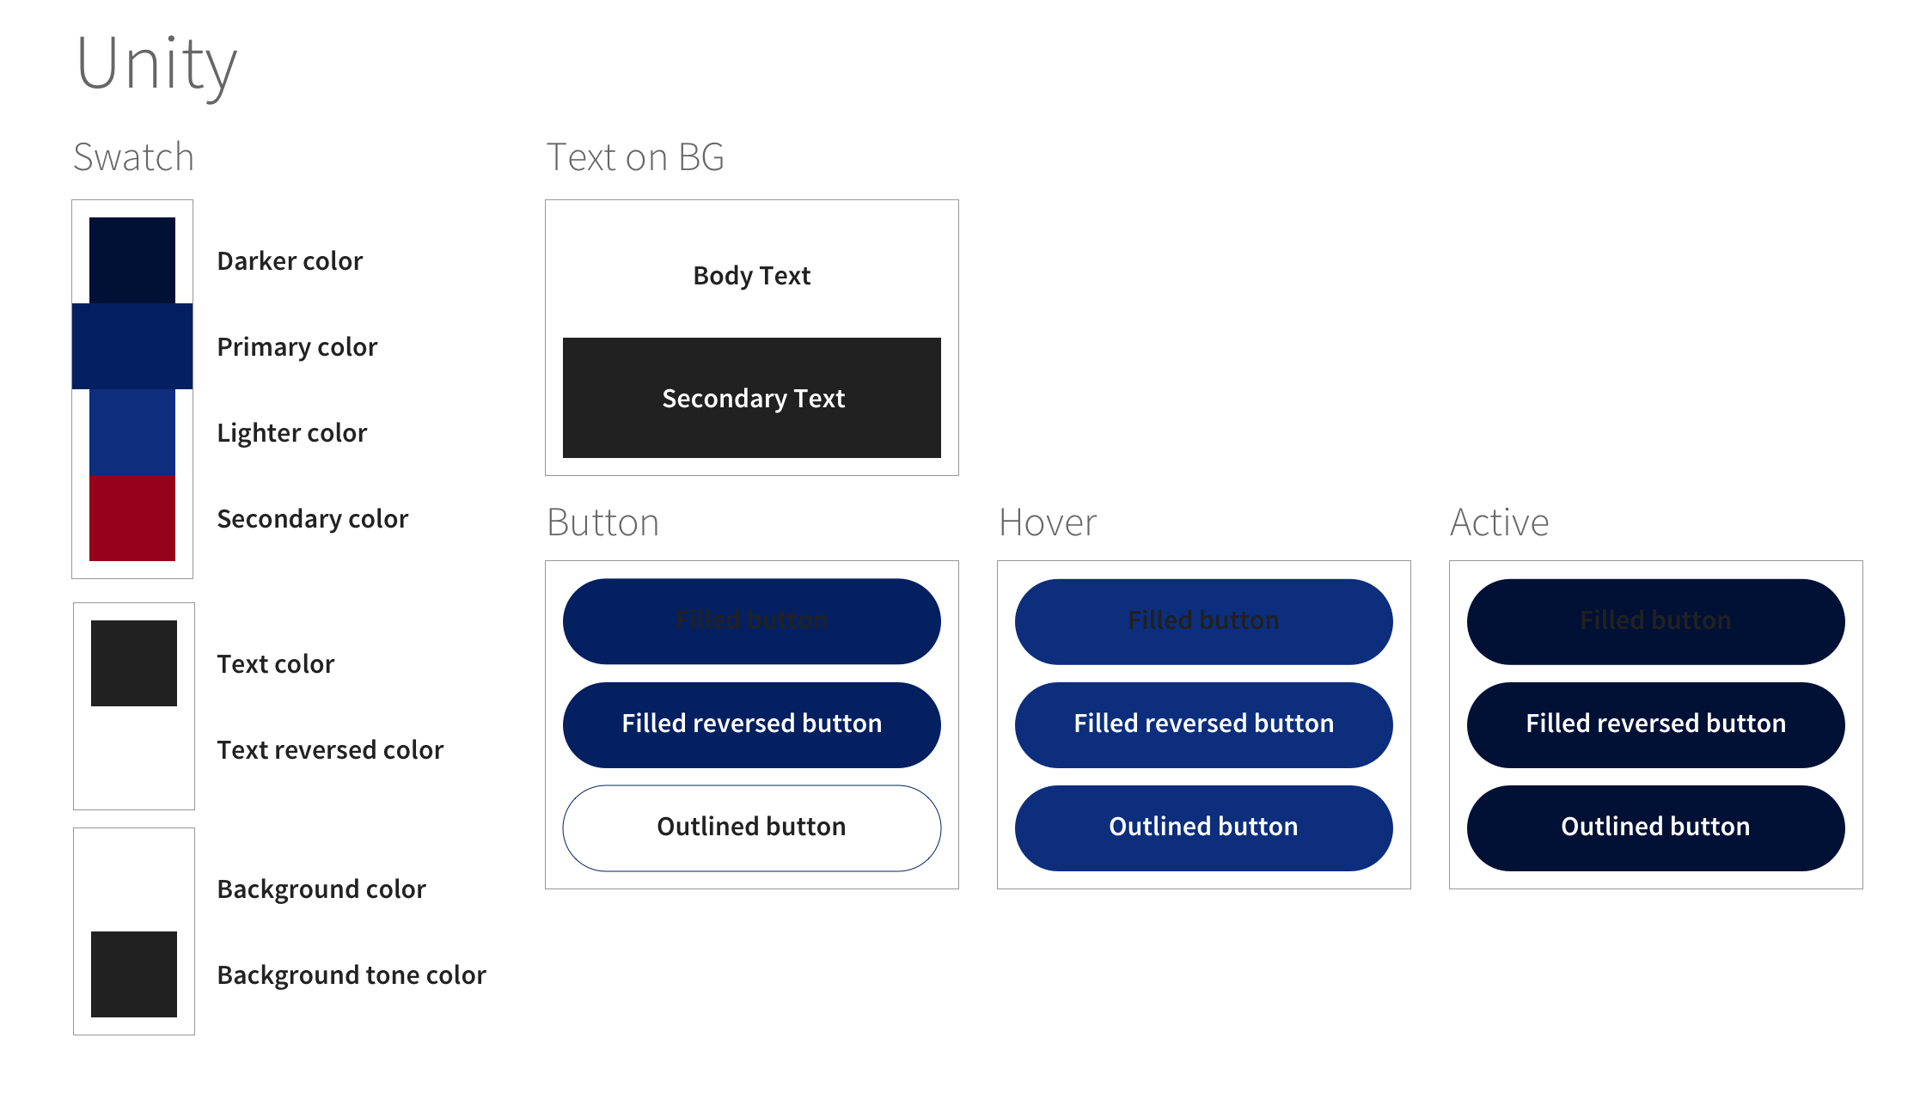Click the Filled button under Active
Image resolution: width=1914 pixels, height=1093 pixels.
[1655, 621]
